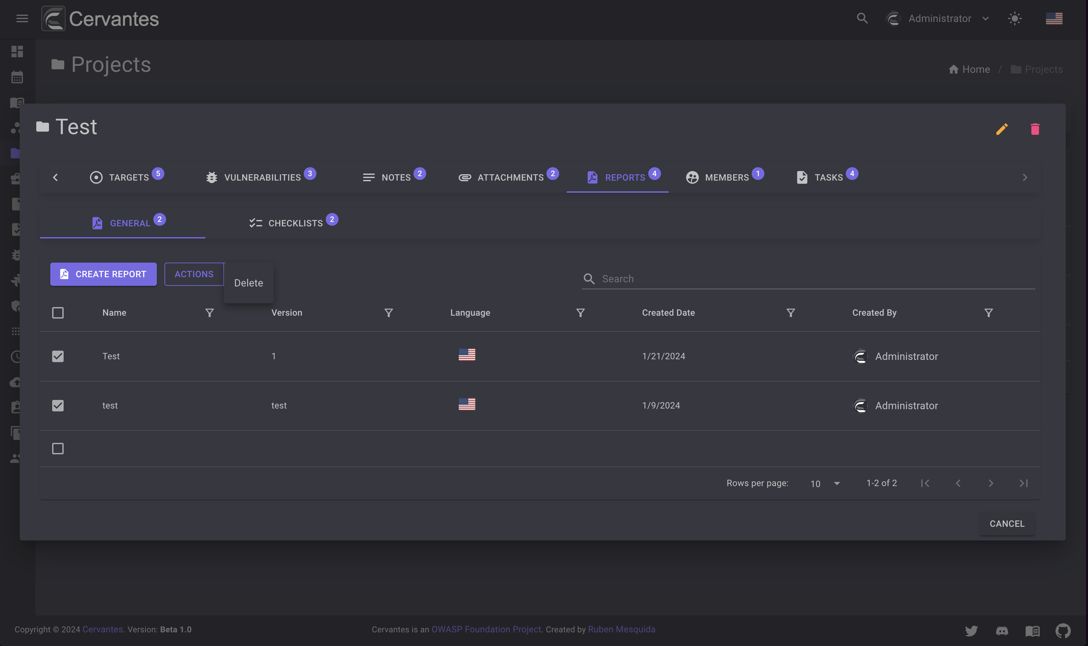Open Discord link in footer
The image size is (1088, 646).
pos(1002,630)
